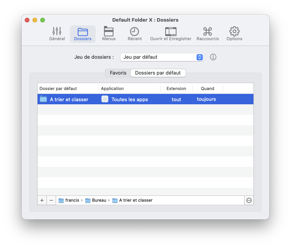
Task: Open the Menus preferences pane
Action: pos(109,34)
